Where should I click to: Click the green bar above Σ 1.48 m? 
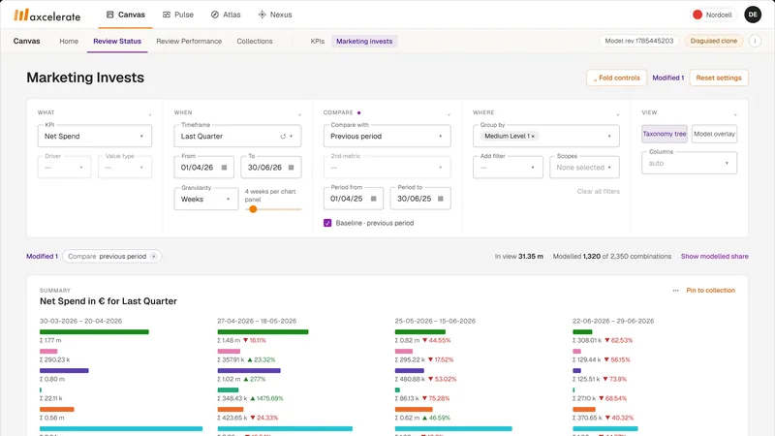263,331
